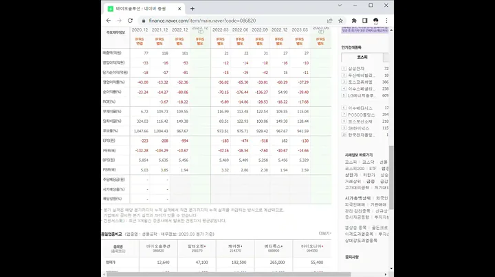Open the 코스피200 quick link
Image resolution: width=495 pixels, height=277 pixels.
pos(355,169)
